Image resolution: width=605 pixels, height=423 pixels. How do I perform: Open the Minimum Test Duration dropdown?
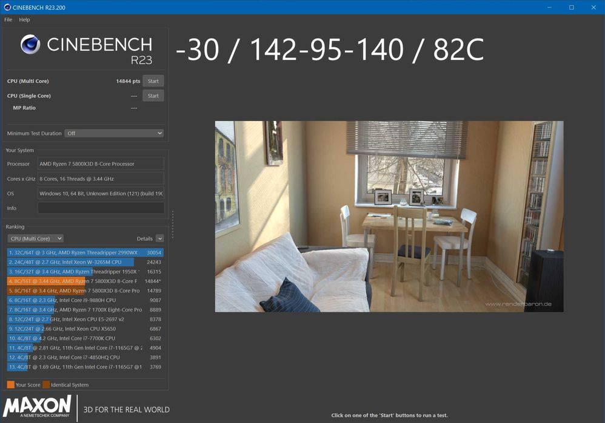pos(114,133)
